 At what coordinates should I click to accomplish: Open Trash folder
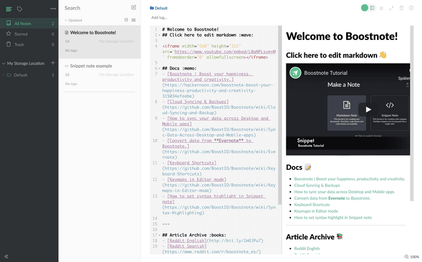coord(29,44)
